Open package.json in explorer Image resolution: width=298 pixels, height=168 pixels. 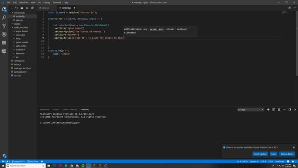click(20, 72)
